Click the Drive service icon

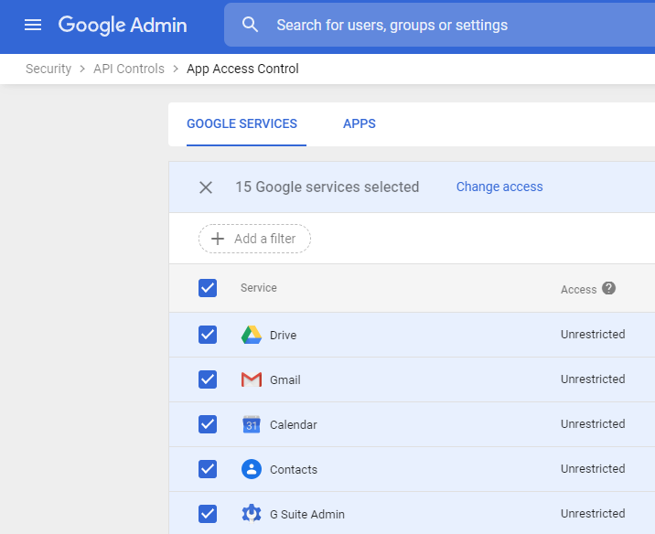[x=252, y=335]
